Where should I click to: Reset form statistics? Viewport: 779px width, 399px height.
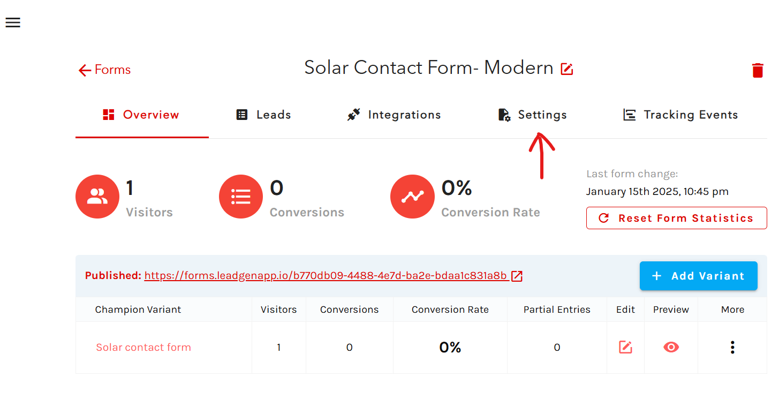[x=676, y=218]
